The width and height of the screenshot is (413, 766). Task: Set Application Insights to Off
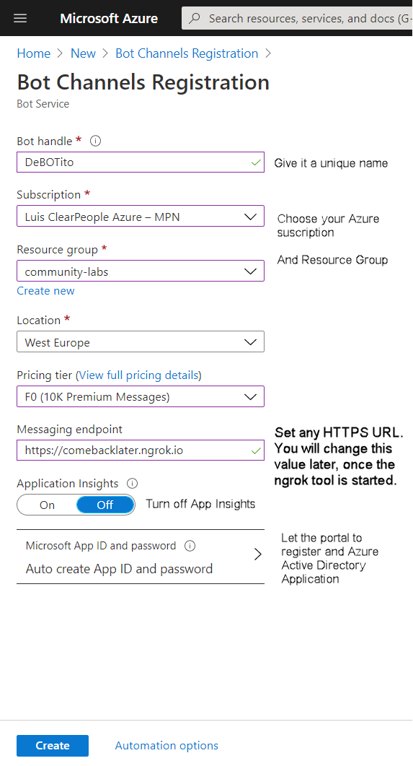[x=105, y=505]
